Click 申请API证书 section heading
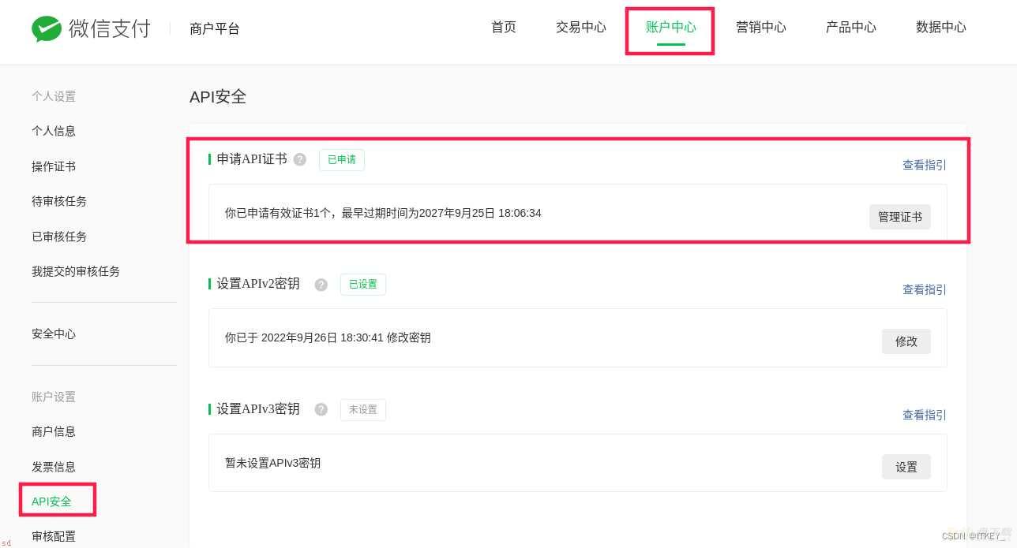Image resolution: width=1017 pixels, height=548 pixels. pyautogui.click(x=252, y=159)
